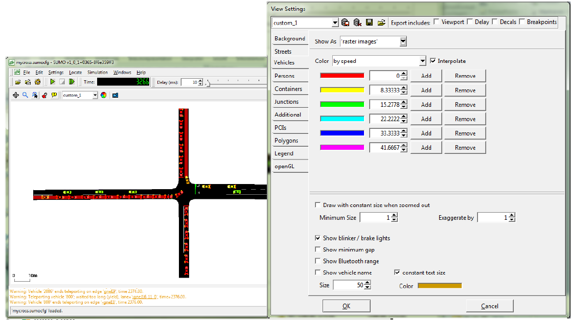Image resolution: width=571 pixels, height=320 pixels.
Task: Switch to the Junctions tab
Action: coord(290,102)
